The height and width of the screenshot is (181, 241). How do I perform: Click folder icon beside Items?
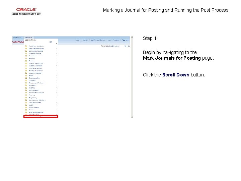[26, 75]
